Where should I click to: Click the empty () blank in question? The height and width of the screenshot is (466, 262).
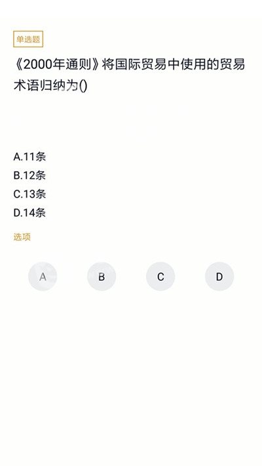click(x=83, y=86)
